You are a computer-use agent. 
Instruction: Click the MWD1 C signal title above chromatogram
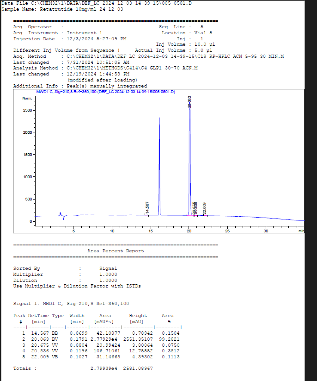(x=105, y=92)
